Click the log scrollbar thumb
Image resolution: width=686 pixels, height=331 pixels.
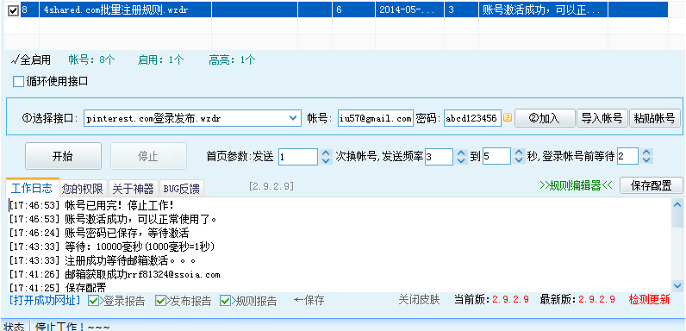[677, 220]
